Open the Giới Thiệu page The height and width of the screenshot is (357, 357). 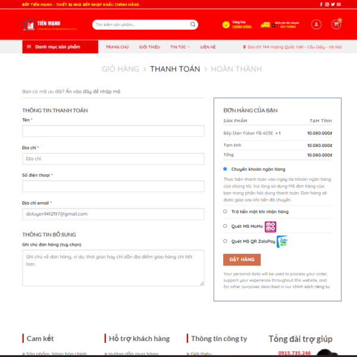[149, 46]
